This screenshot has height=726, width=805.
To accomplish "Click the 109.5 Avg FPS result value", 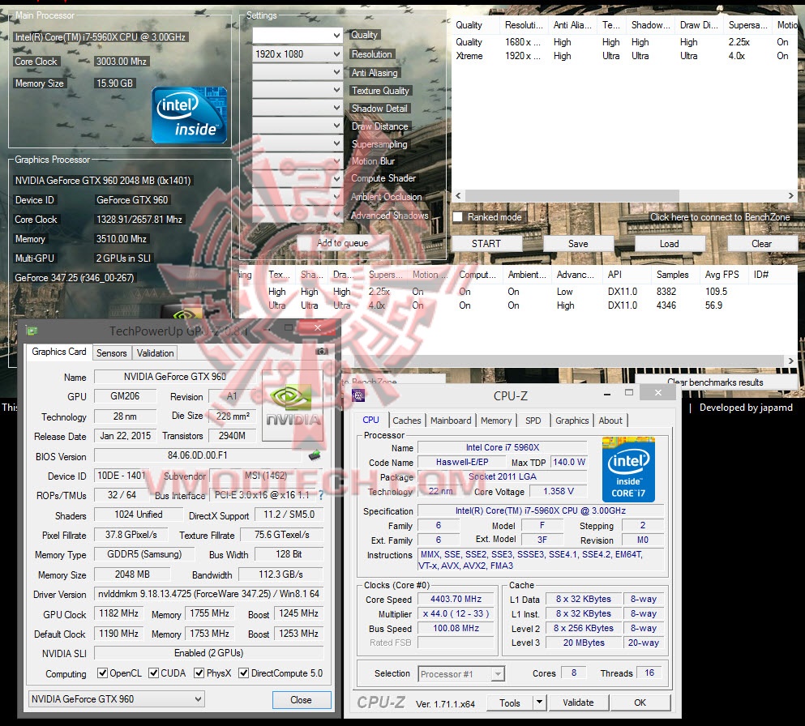I will coord(716,292).
